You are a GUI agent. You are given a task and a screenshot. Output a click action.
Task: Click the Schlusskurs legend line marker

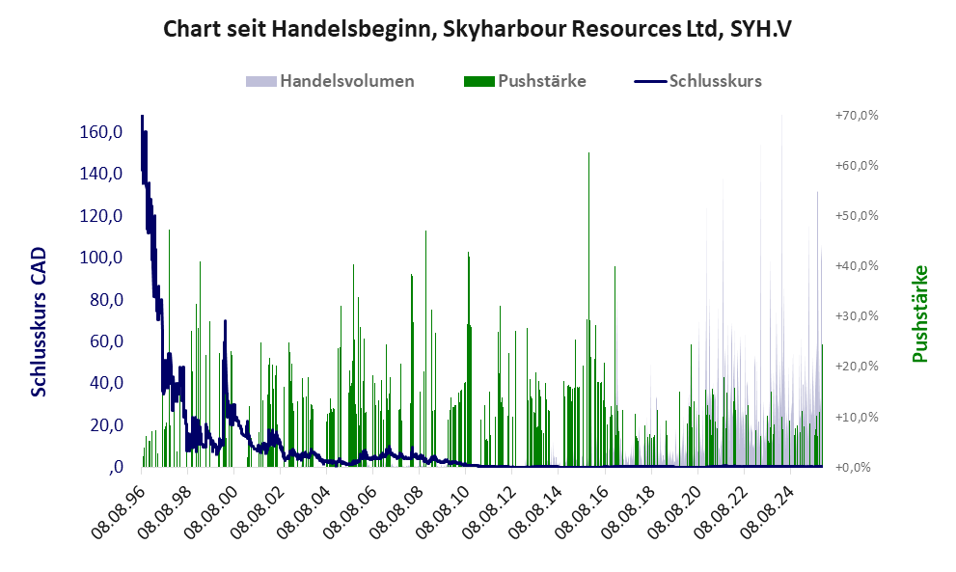click(650, 81)
